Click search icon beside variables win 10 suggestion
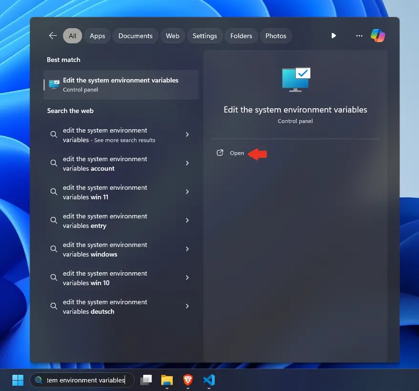 [x=54, y=277]
